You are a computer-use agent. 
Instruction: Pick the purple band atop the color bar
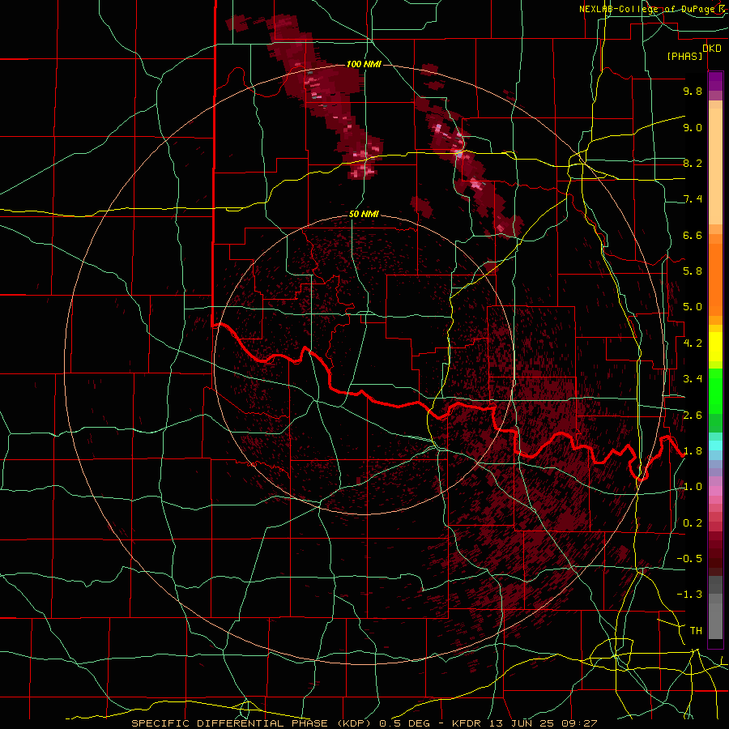(715, 81)
